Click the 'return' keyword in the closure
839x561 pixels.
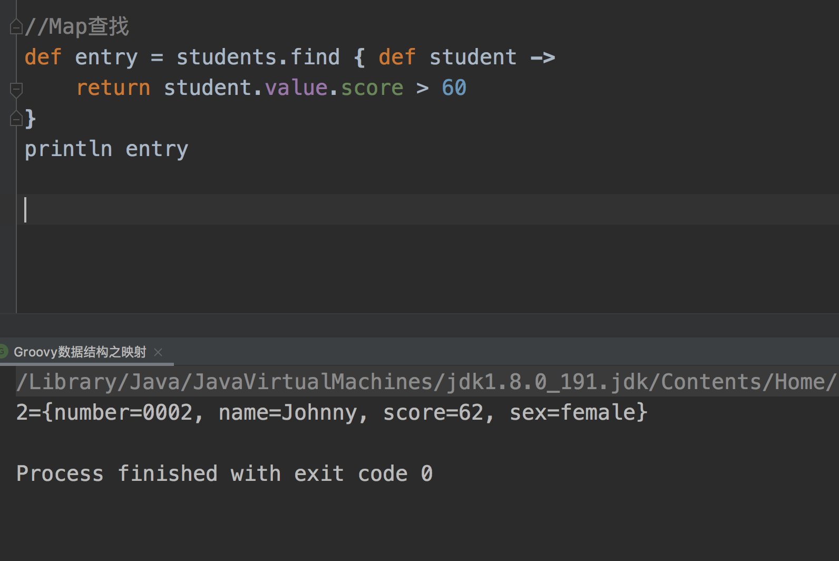click(x=113, y=88)
